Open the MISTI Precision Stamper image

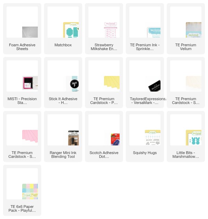[x=30, y=83]
